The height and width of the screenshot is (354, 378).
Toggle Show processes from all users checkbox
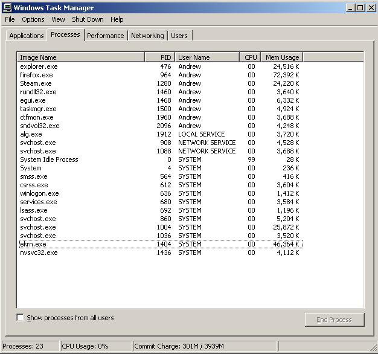click(21, 318)
